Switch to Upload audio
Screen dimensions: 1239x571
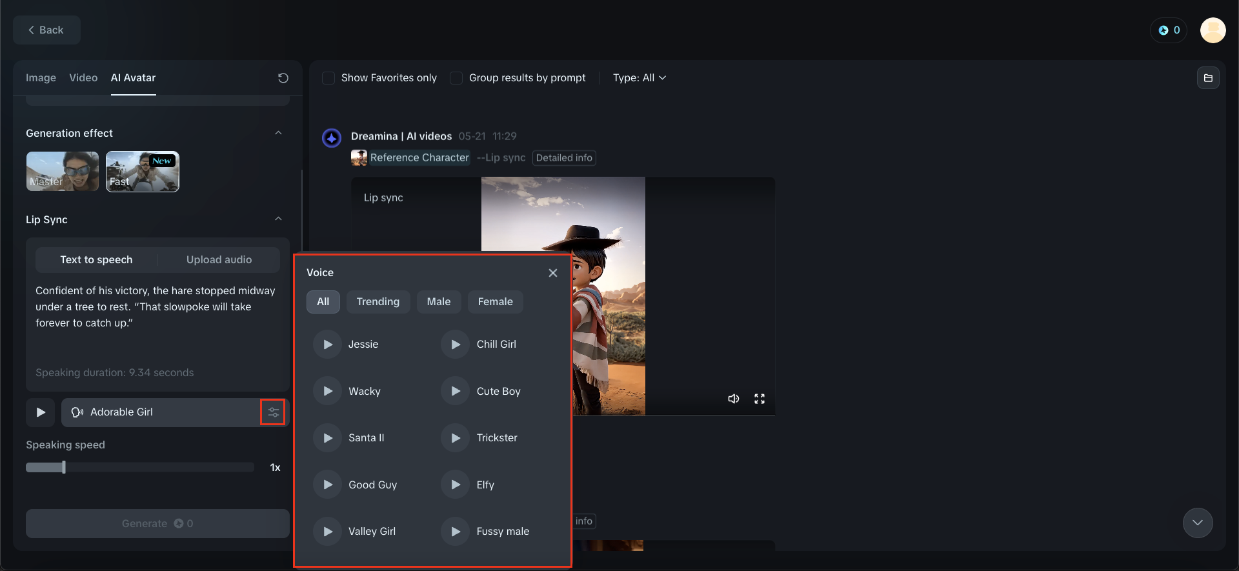click(x=219, y=259)
